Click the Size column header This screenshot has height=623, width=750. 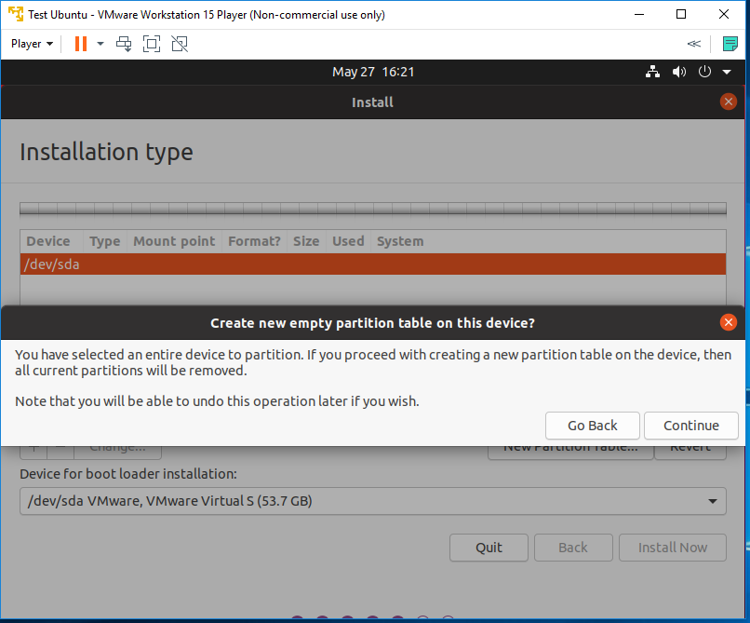[x=306, y=241]
